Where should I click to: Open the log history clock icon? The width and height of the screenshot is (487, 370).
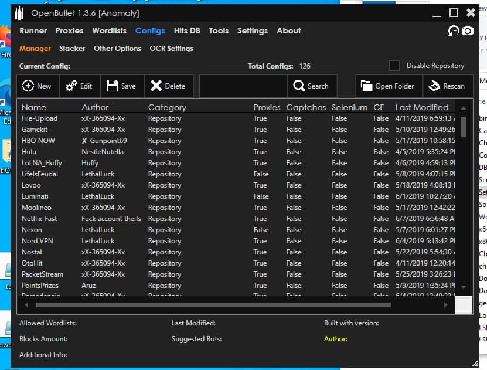[453, 30]
